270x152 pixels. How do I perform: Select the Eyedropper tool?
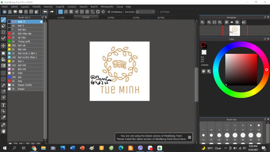(3, 125)
